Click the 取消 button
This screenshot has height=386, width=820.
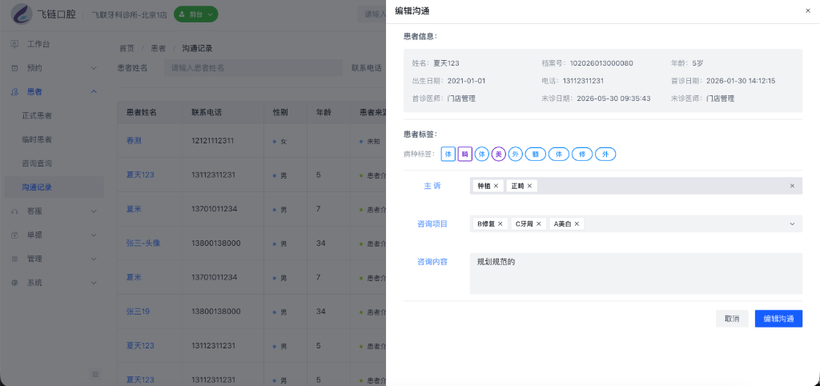732,319
